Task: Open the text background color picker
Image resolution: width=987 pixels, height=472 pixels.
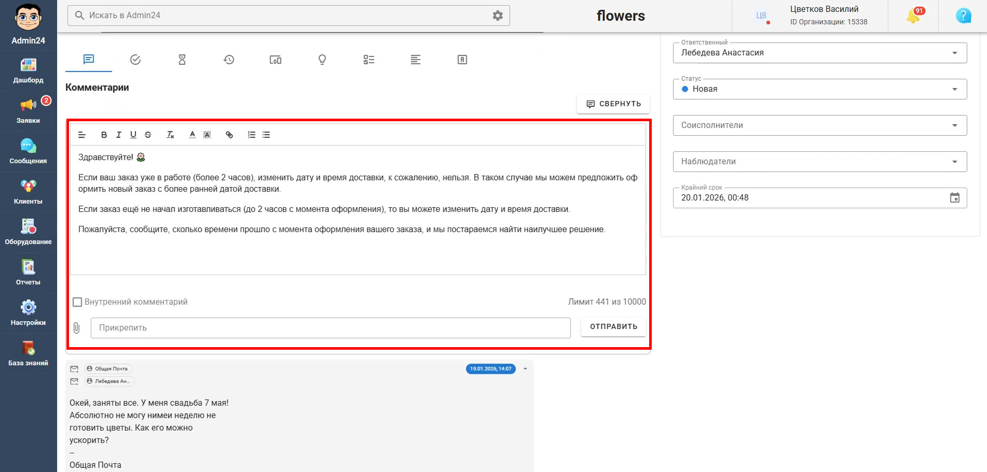Action: (x=207, y=135)
